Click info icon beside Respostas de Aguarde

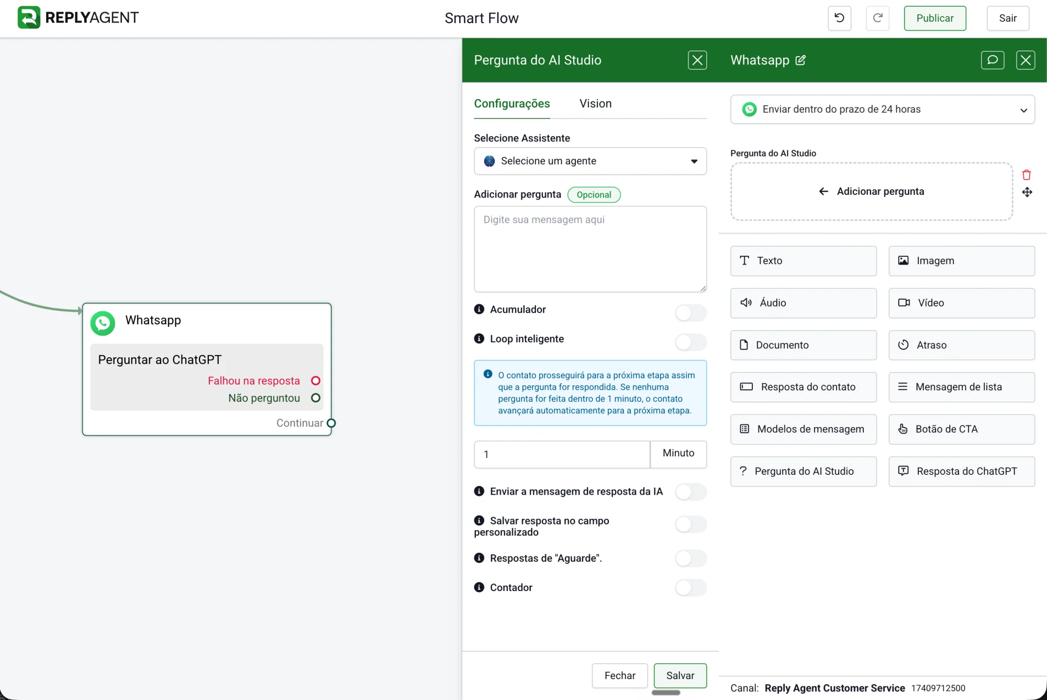pos(479,558)
